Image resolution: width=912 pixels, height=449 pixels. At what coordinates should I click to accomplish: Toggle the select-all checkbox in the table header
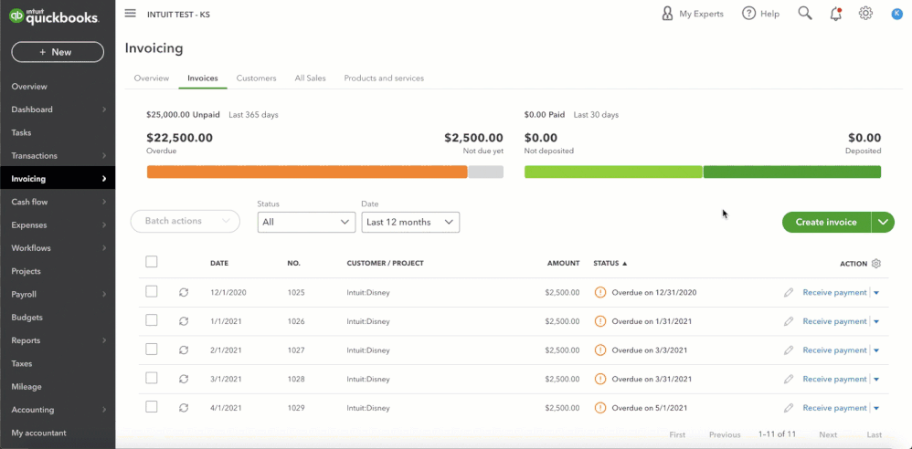[152, 262]
